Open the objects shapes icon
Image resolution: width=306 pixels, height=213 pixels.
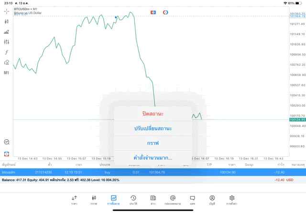7,62
